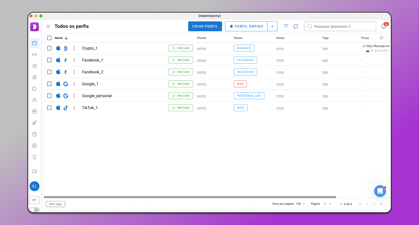Open the filter icon in toolbar
Screen dimensions: 419x225
[x=286, y=26]
